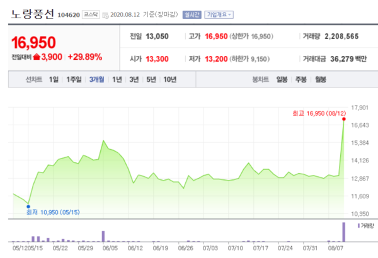The height and width of the screenshot is (258, 378).
Task: Click the 14,126 y-axis label
Action: click(360, 160)
